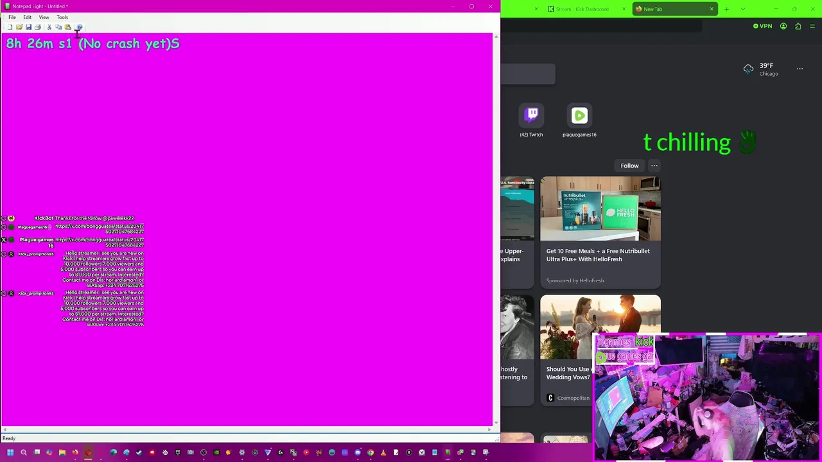The height and width of the screenshot is (462, 822).
Task: Open the weather widget three-dot options
Action: (x=800, y=69)
